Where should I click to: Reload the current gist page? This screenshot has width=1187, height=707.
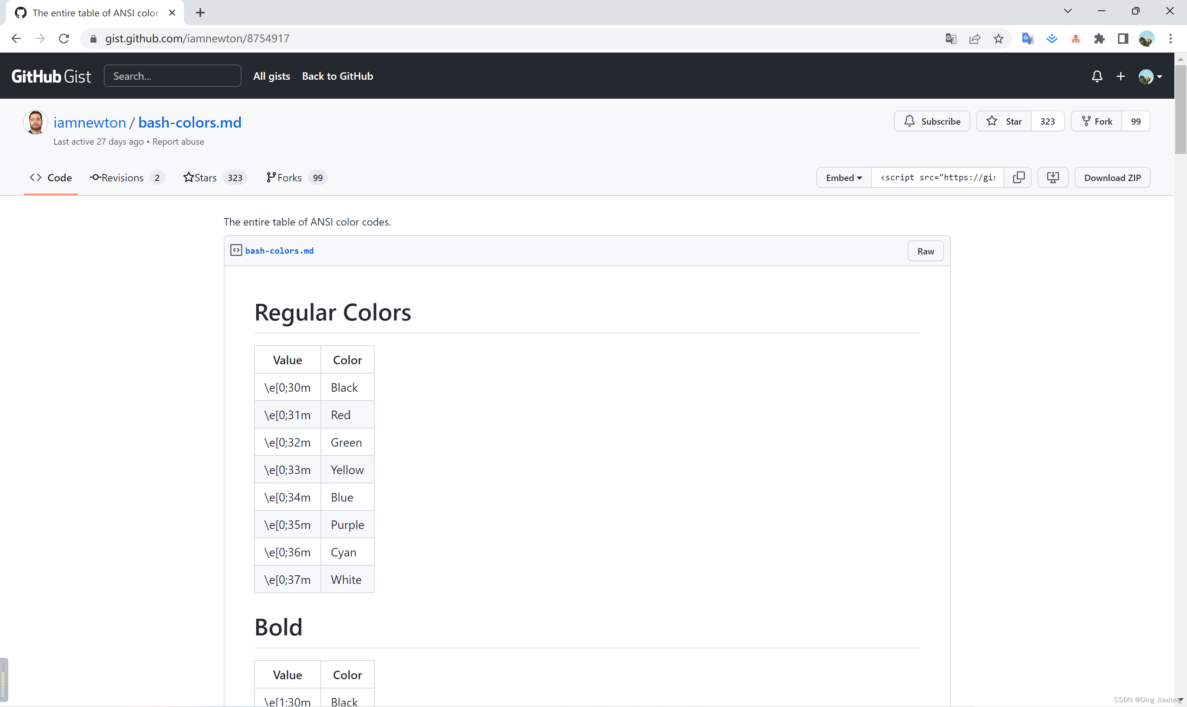tap(64, 39)
